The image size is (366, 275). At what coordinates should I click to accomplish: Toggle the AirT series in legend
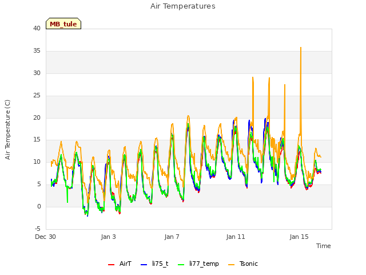point(120,264)
